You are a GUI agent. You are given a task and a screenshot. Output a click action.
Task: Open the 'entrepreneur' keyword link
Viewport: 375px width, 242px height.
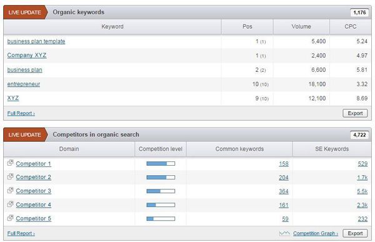(x=24, y=84)
